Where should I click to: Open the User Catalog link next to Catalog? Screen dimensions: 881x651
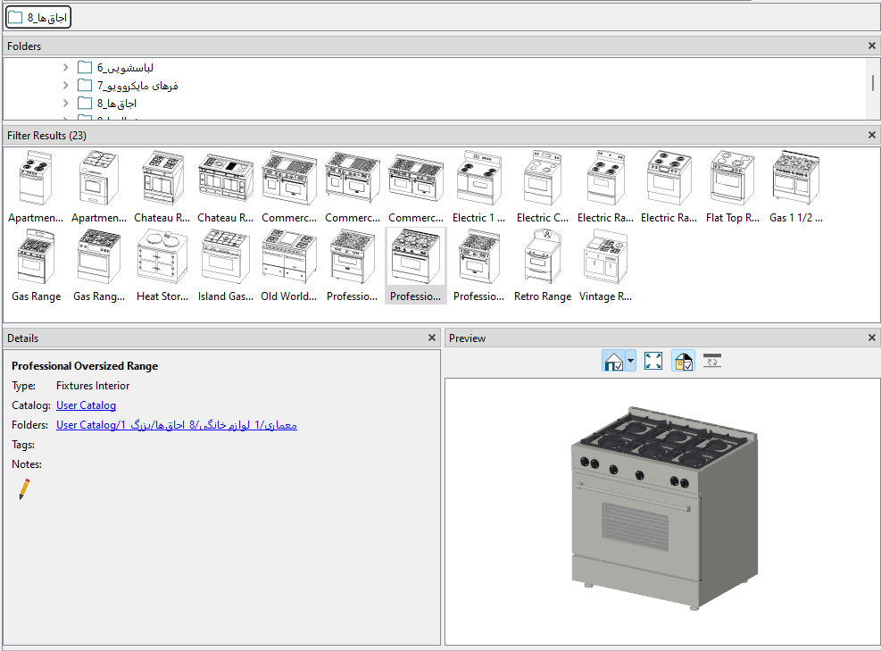tap(86, 405)
